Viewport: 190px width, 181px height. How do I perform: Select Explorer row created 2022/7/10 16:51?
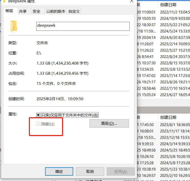click(163, 88)
